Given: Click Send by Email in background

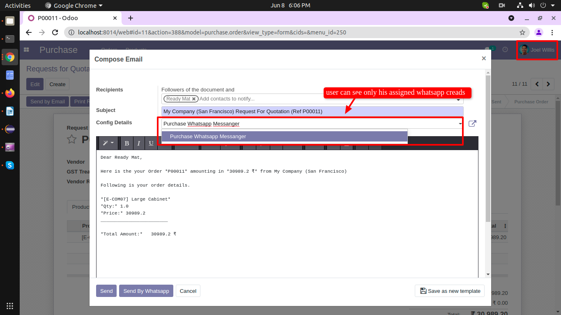Looking at the screenshot, I should point(48,101).
